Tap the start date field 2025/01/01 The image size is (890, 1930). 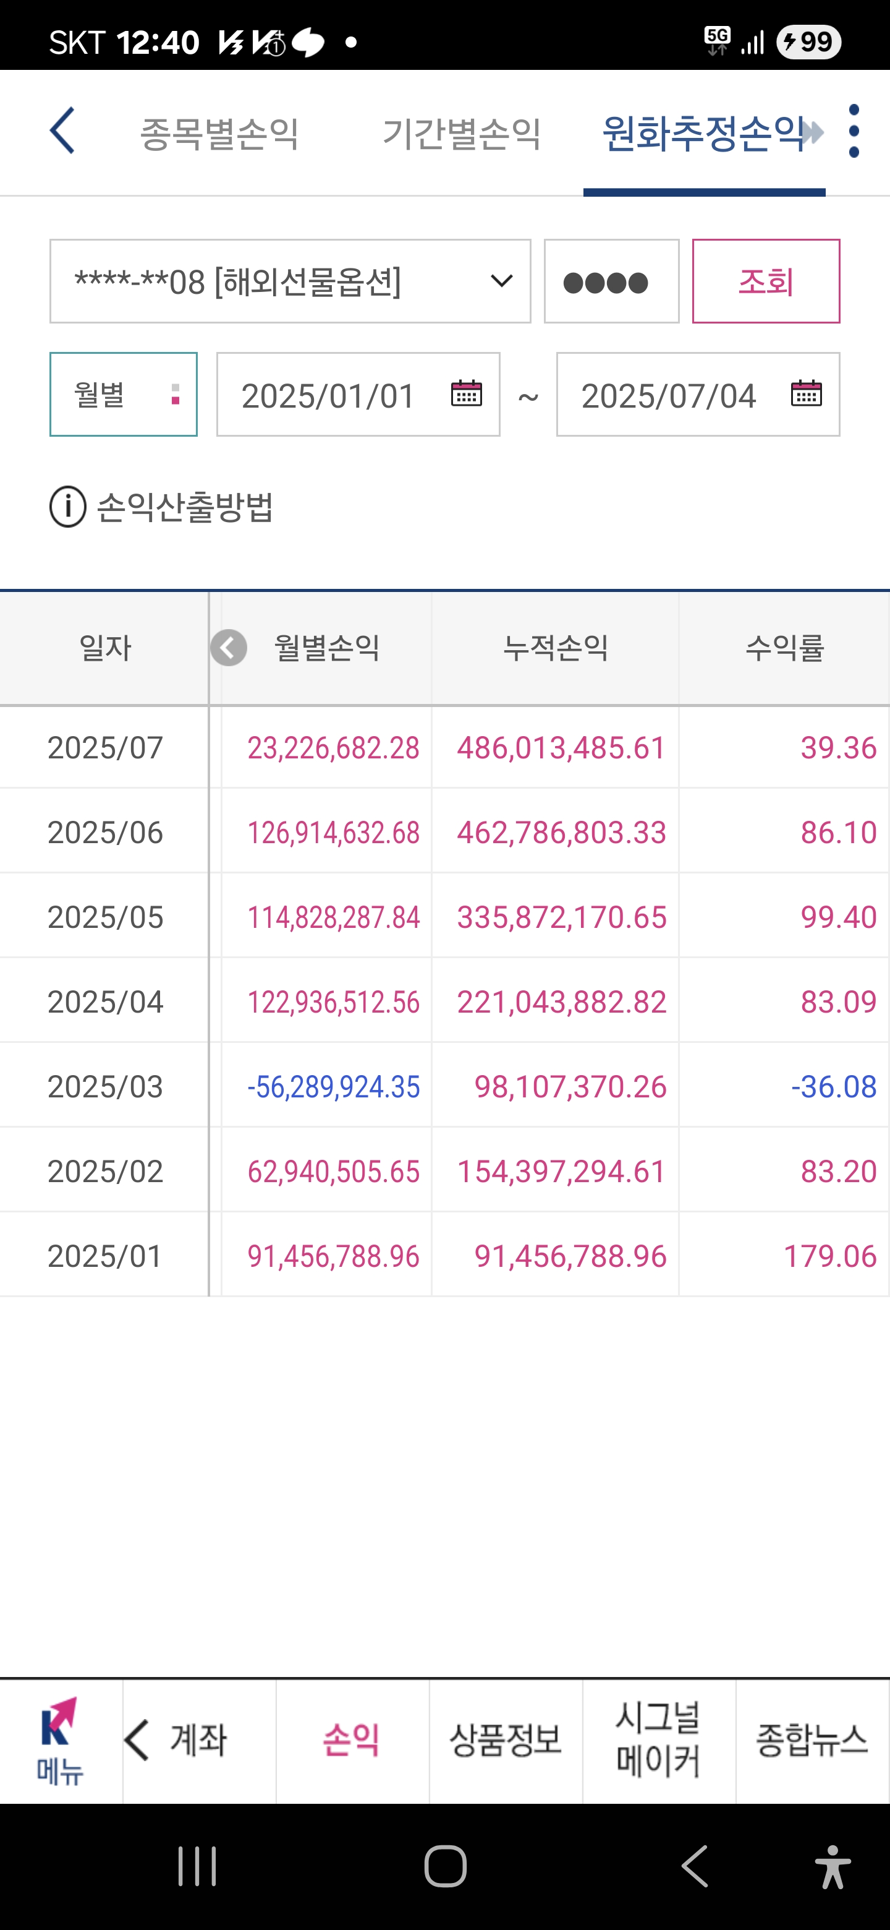click(358, 394)
